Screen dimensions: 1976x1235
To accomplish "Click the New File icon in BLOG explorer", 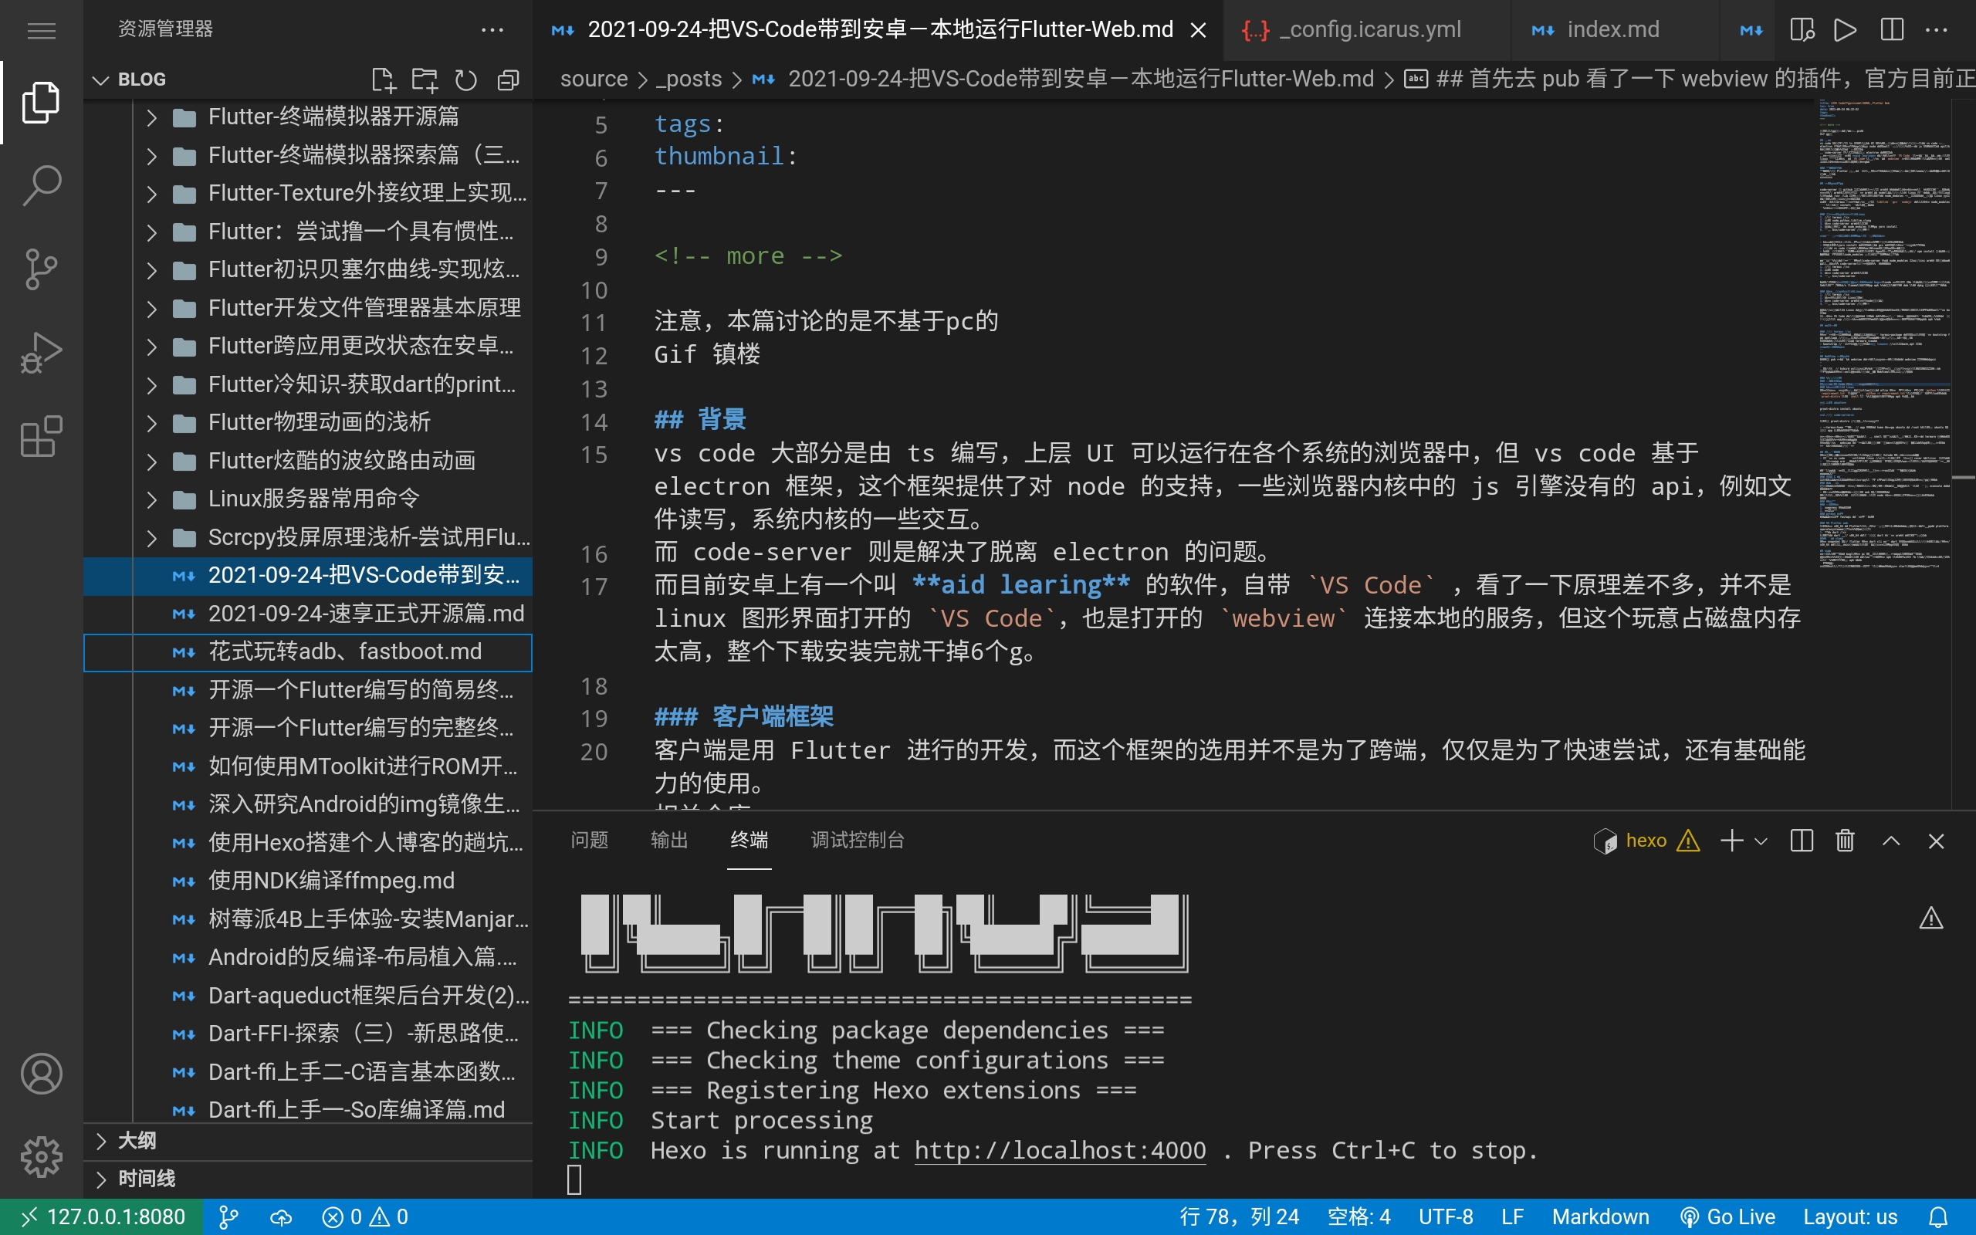I will tap(383, 80).
